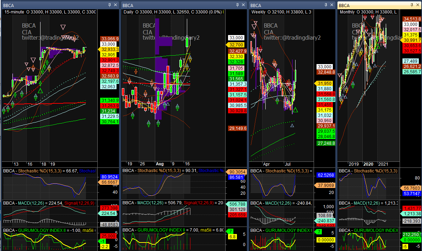The image size is (422, 251).
Task: Select the 30,960 pink price label
Action: pos(325,121)
